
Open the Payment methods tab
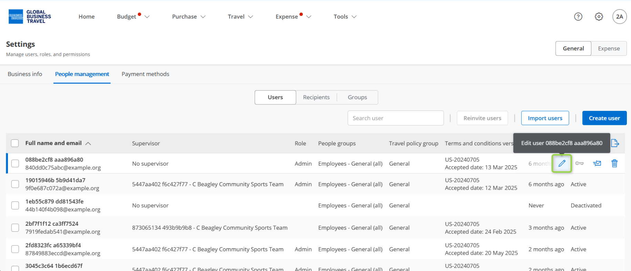tap(145, 74)
